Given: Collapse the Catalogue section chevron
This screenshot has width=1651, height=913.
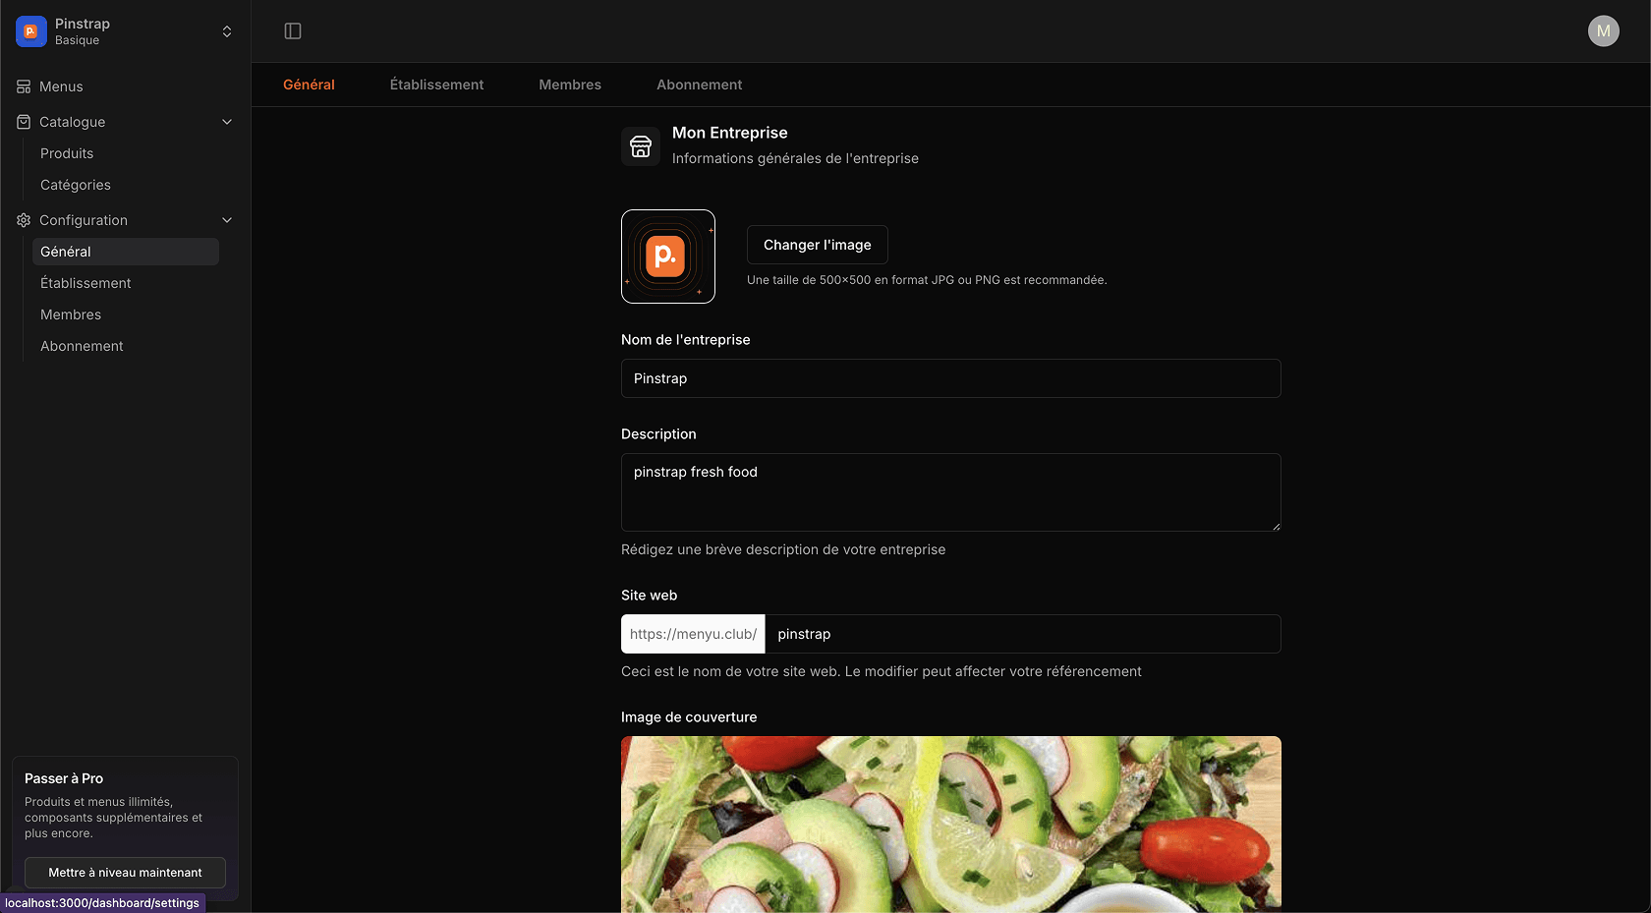Looking at the screenshot, I should tap(227, 122).
